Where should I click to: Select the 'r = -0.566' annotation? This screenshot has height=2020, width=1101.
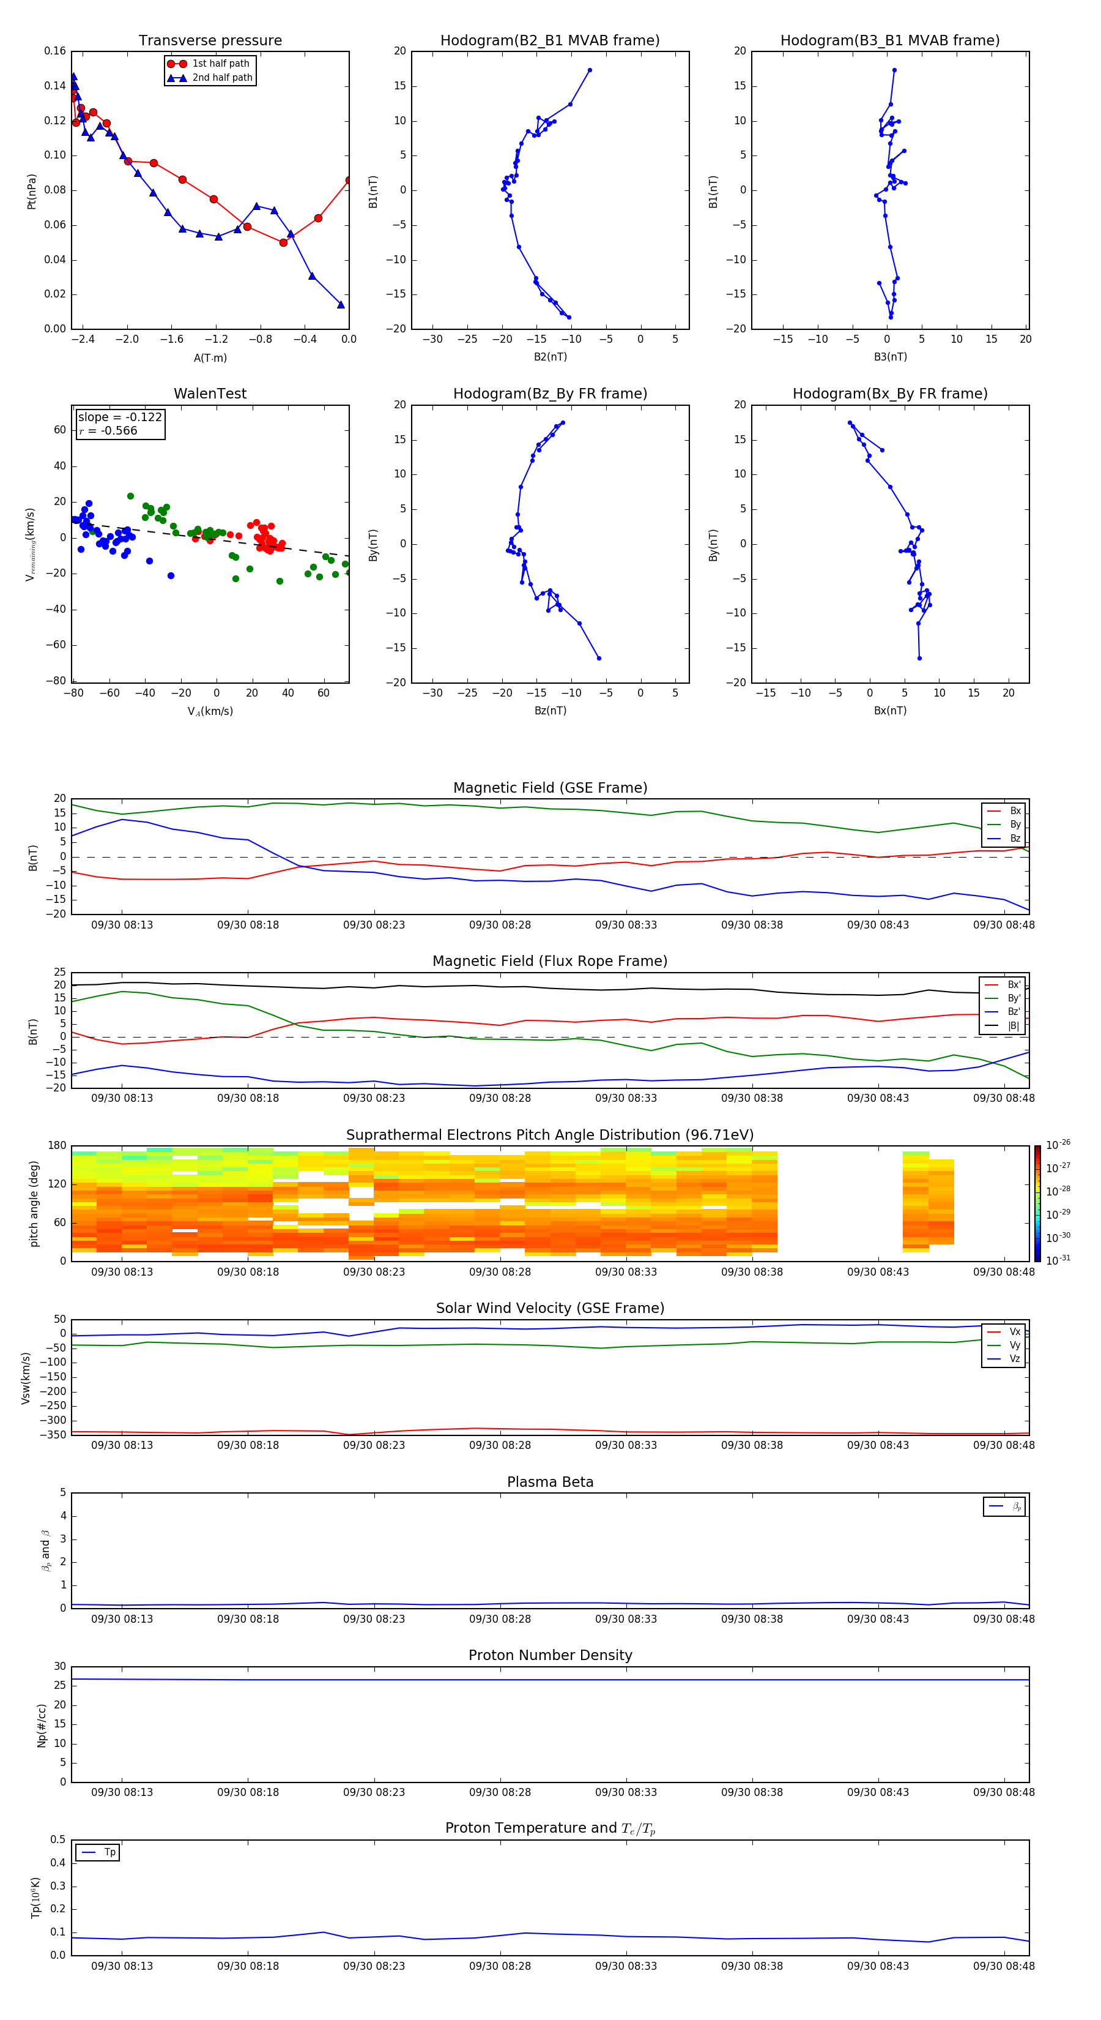[108, 430]
